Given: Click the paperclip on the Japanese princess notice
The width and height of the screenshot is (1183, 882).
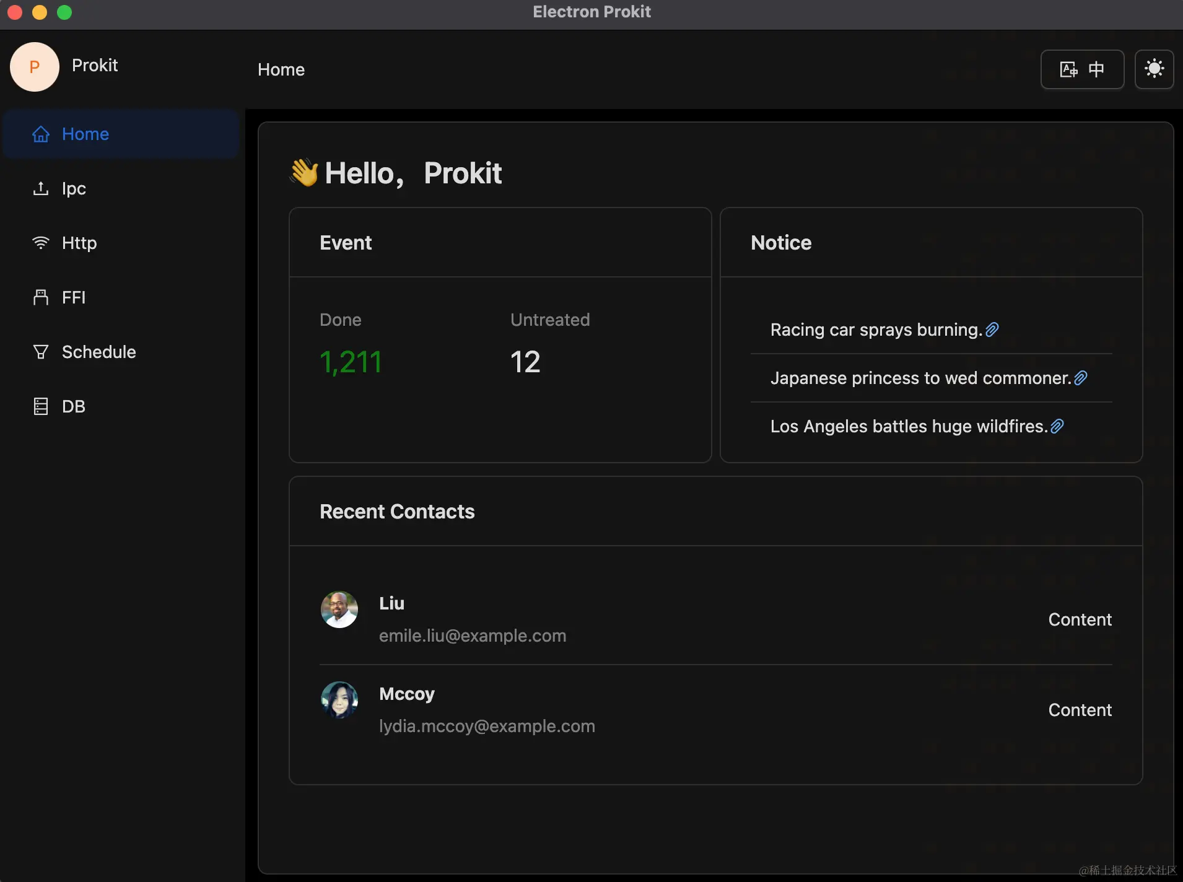Looking at the screenshot, I should click(x=1081, y=377).
